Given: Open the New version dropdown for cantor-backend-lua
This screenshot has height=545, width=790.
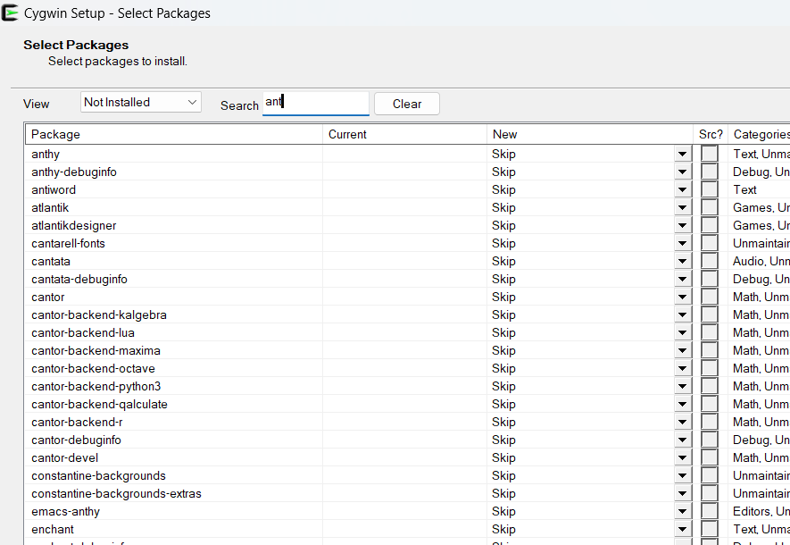Looking at the screenshot, I should click(682, 332).
